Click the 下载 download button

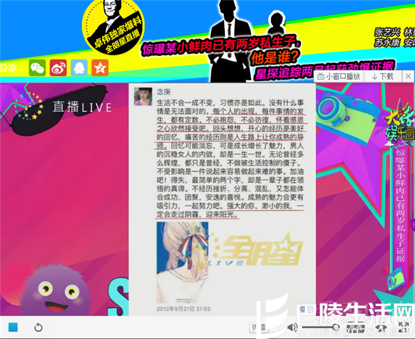coord(382,77)
